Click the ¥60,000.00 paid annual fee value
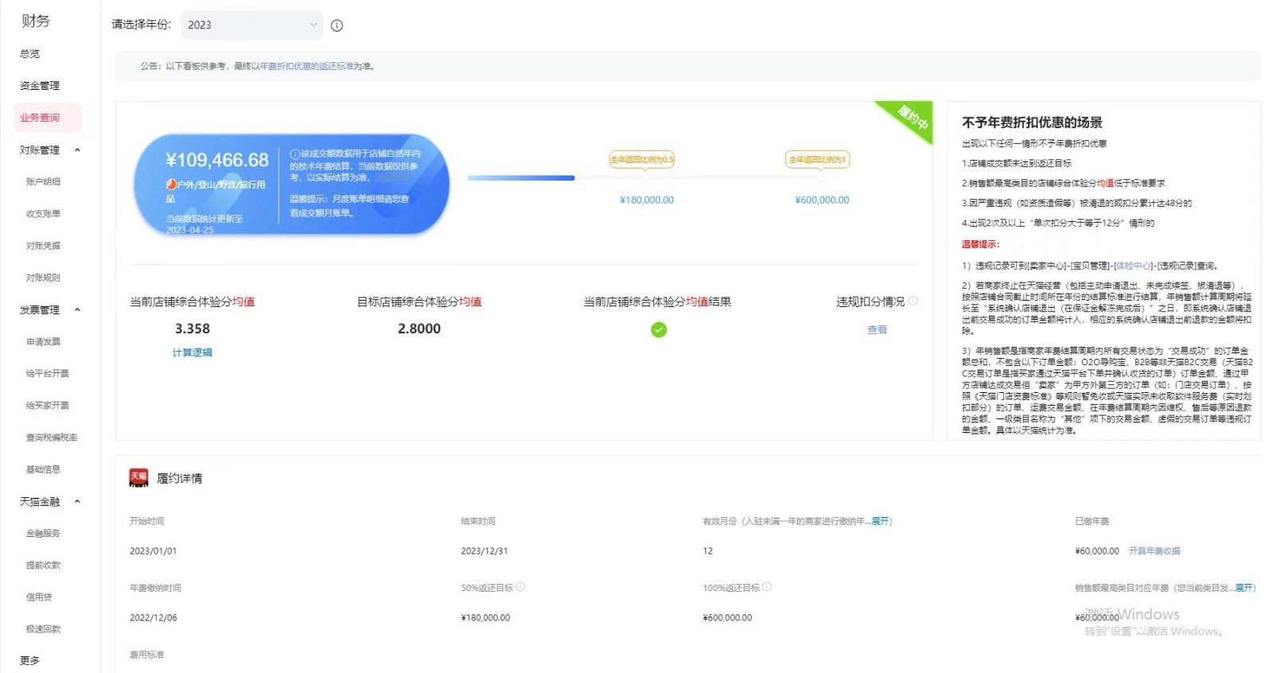The image size is (1273, 673). (1097, 550)
